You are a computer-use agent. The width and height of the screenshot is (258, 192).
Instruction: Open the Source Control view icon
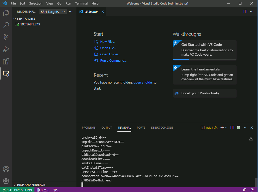[x=6, y=37]
